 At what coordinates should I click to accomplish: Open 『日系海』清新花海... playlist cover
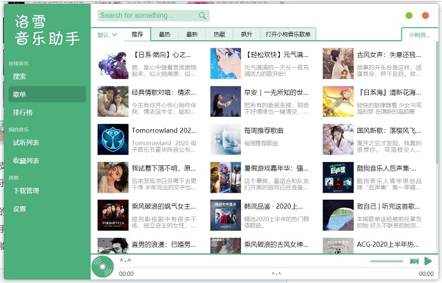pyautogui.click(x=338, y=101)
